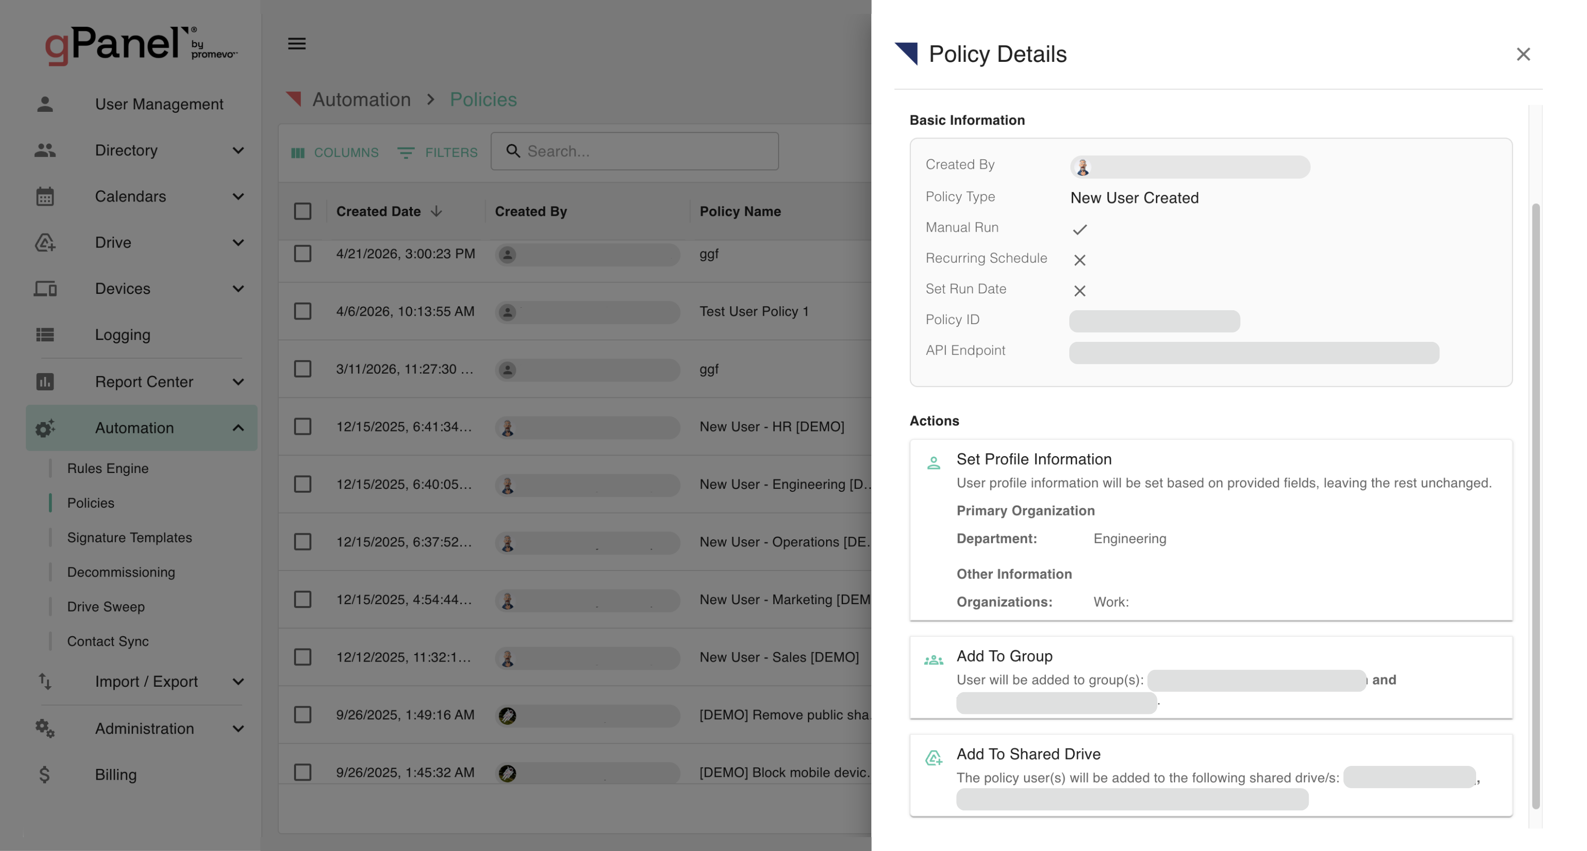Click the Policy Details vertical scrollbar
This screenshot has height=851, width=1587.
tap(1535, 505)
